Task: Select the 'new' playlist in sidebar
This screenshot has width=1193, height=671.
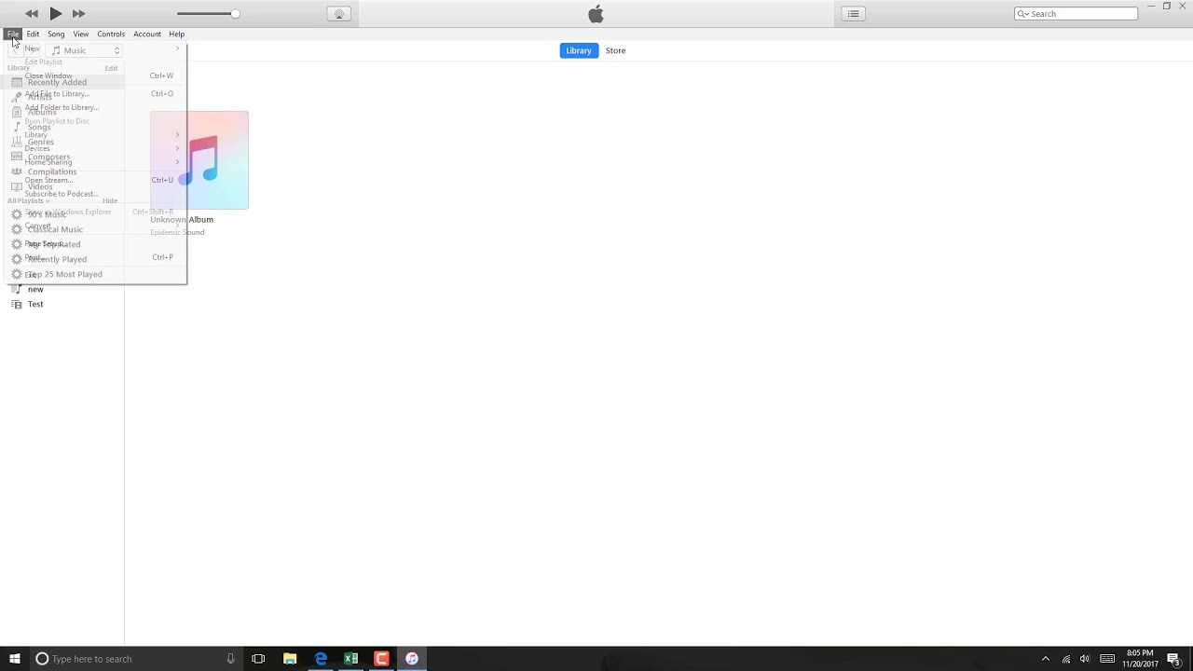Action: point(35,289)
